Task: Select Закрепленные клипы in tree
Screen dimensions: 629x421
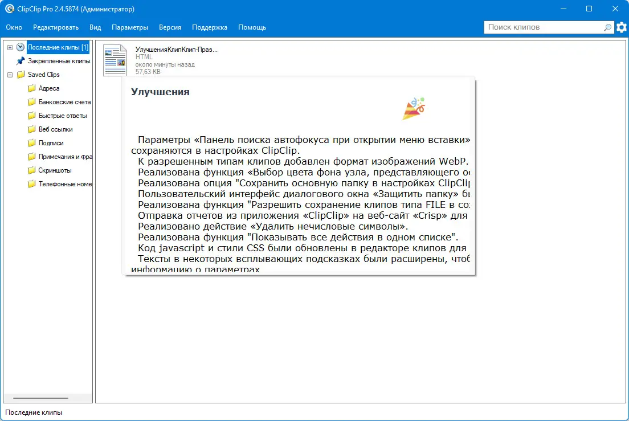Action: (x=59, y=61)
